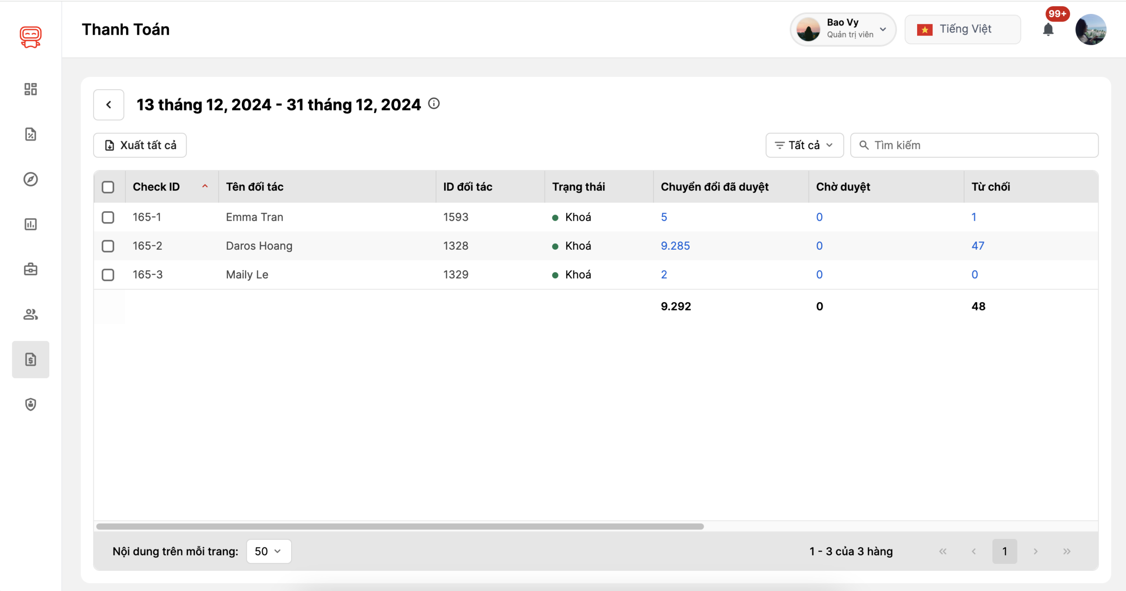The width and height of the screenshot is (1126, 591).
Task: Tick the checkbox for Emma Tran row
Action: click(x=108, y=217)
